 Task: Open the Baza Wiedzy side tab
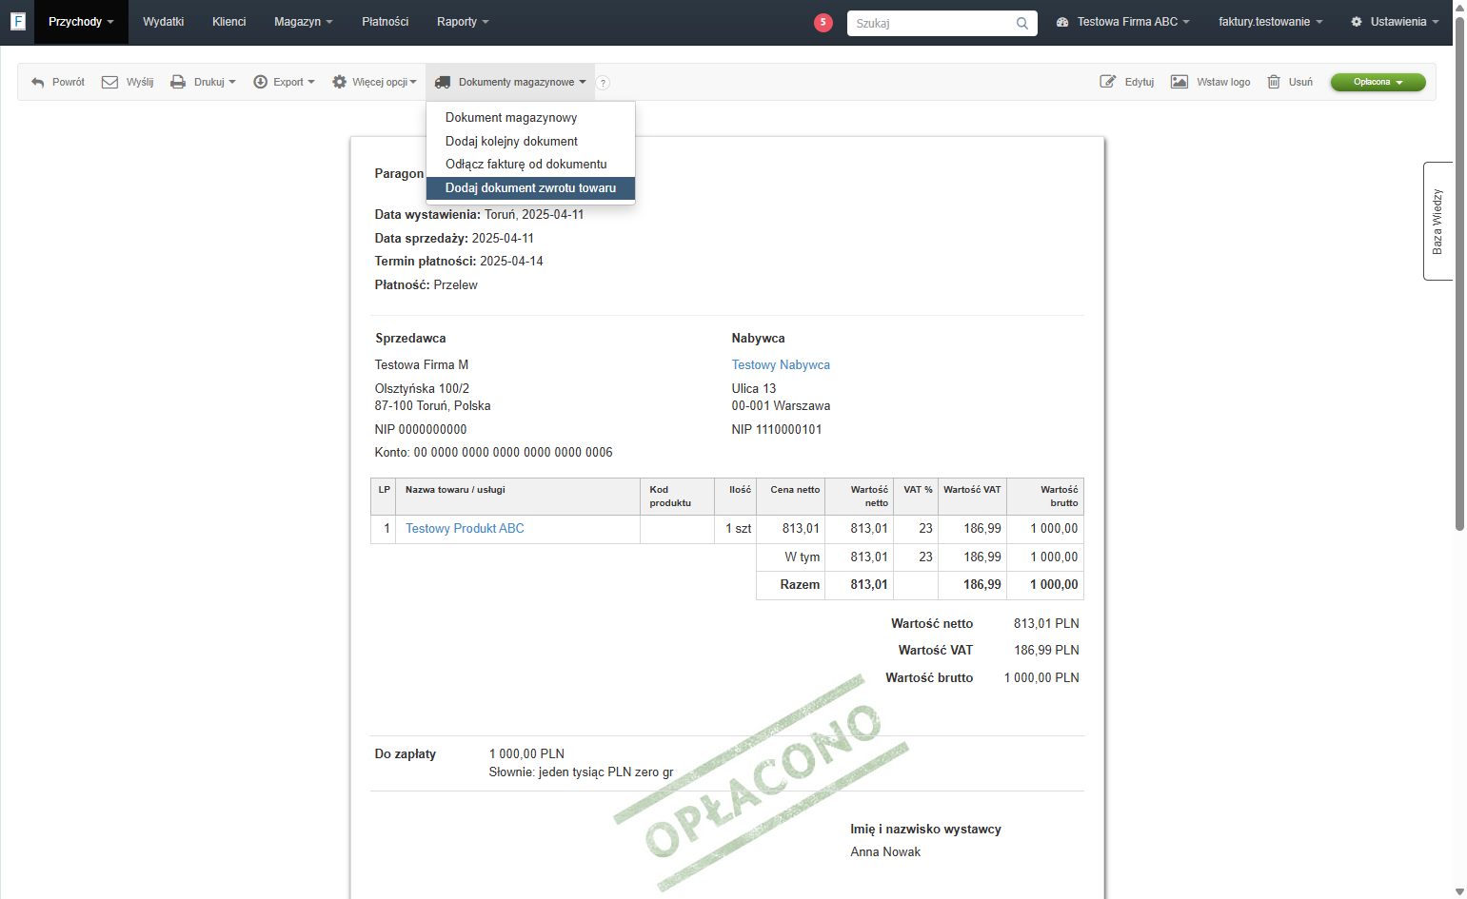coord(1437,221)
